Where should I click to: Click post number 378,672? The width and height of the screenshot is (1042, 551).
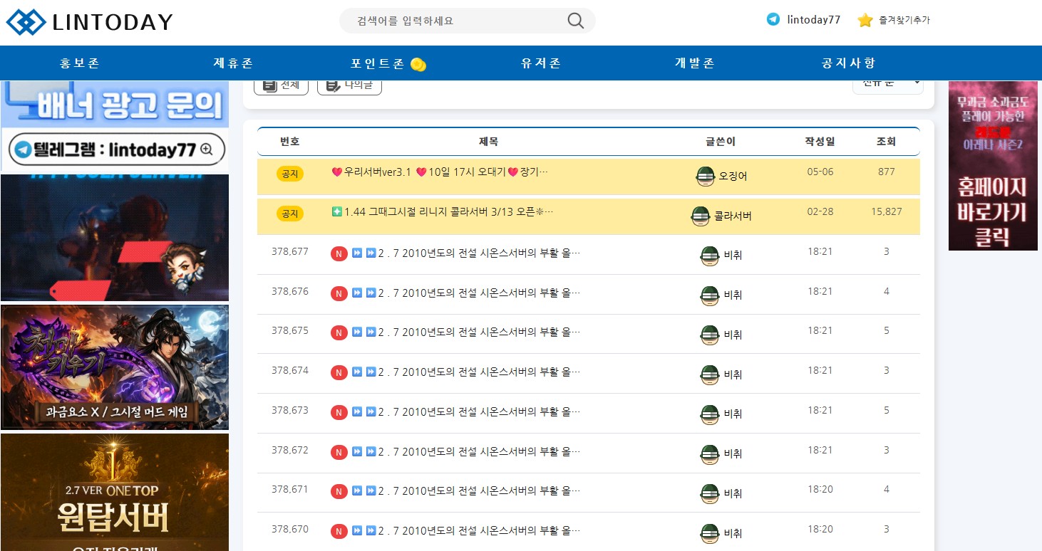tap(290, 450)
